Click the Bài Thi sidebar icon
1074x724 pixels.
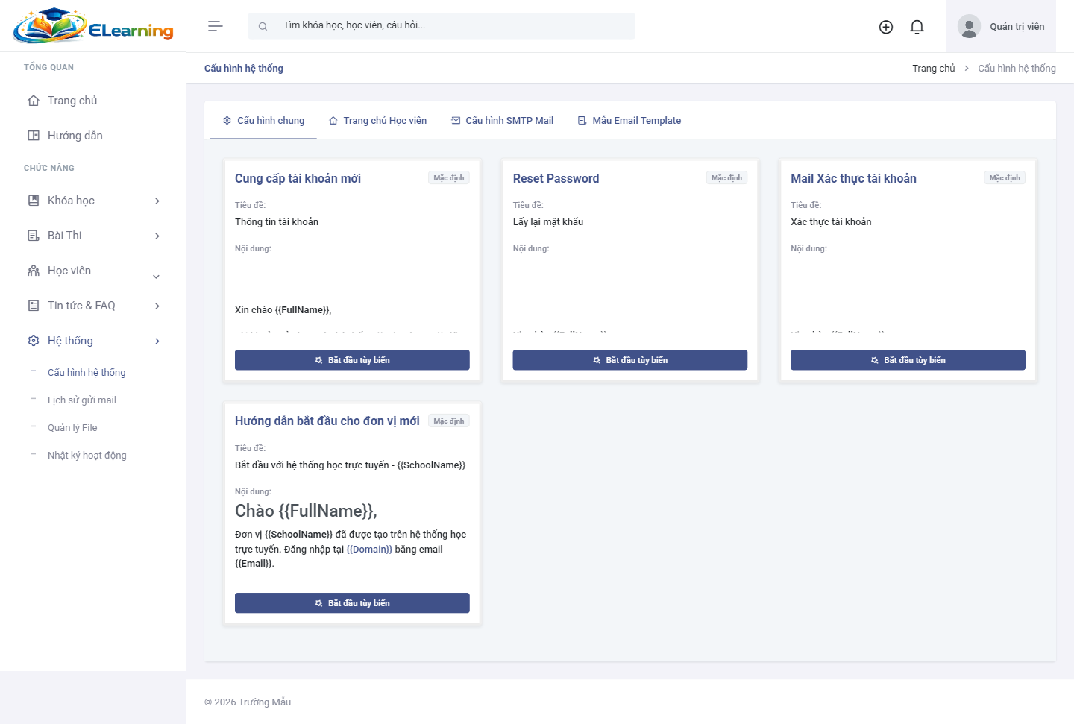(x=34, y=236)
